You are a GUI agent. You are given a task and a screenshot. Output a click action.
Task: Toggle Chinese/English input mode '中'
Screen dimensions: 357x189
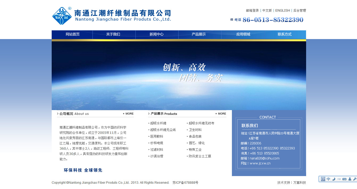click(328, 179)
